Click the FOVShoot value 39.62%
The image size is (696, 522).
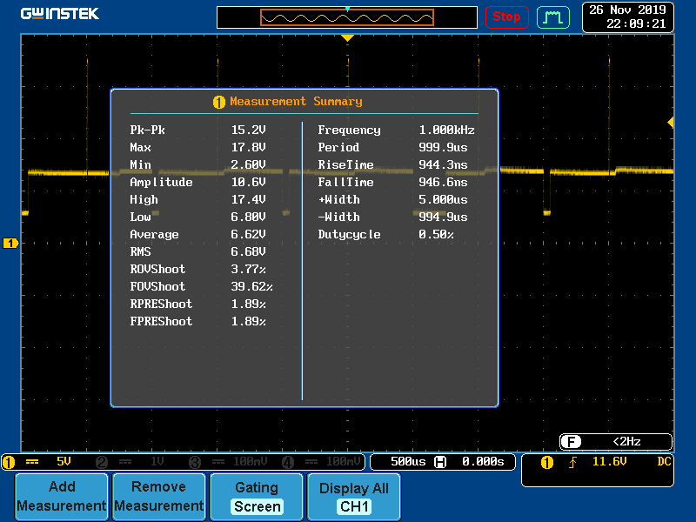(251, 286)
